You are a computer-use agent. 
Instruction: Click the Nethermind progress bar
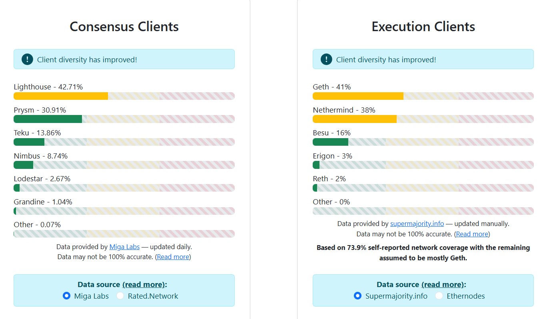coord(423,119)
